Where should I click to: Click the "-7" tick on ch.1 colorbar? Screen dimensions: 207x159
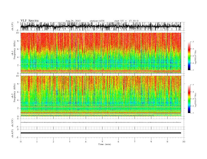click(x=193, y=70)
